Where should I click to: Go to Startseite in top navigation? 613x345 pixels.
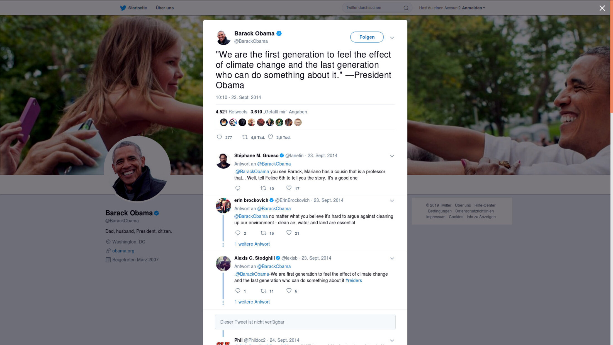pos(137,8)
